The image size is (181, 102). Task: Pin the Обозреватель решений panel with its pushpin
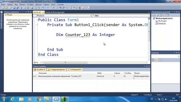176,12
